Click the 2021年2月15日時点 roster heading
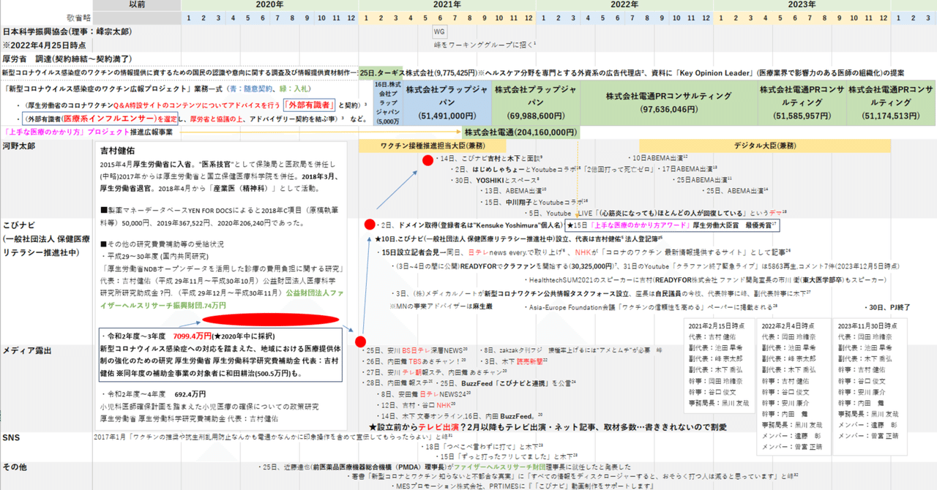This screenshot has height=490, width=937. [x=717, y=326]
